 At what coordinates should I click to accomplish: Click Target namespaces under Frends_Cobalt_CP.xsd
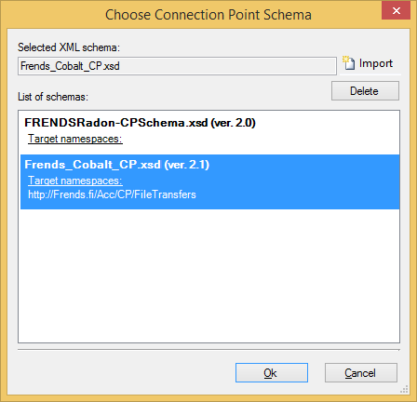[x=75, y=181]
